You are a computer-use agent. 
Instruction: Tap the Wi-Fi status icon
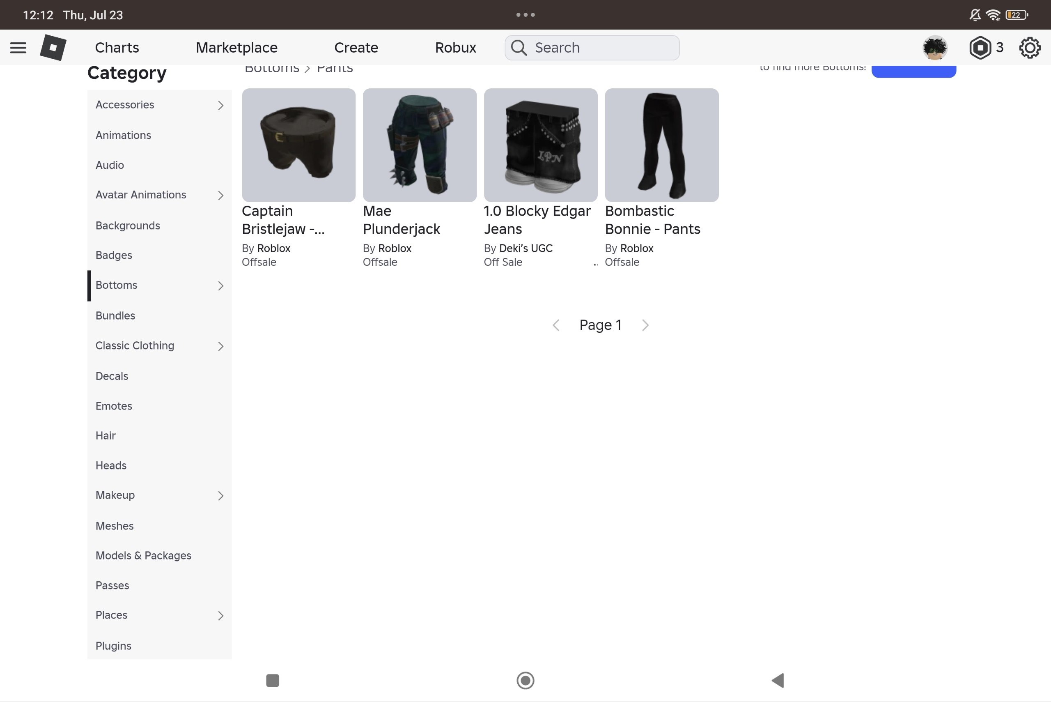click(x=993, y=15)
